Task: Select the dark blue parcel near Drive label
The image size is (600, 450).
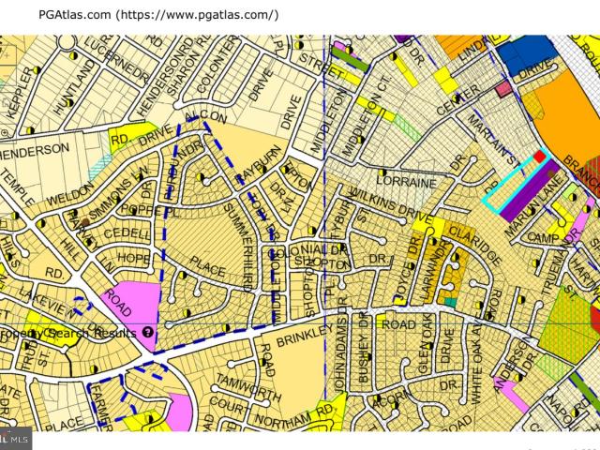Action: 528,53
